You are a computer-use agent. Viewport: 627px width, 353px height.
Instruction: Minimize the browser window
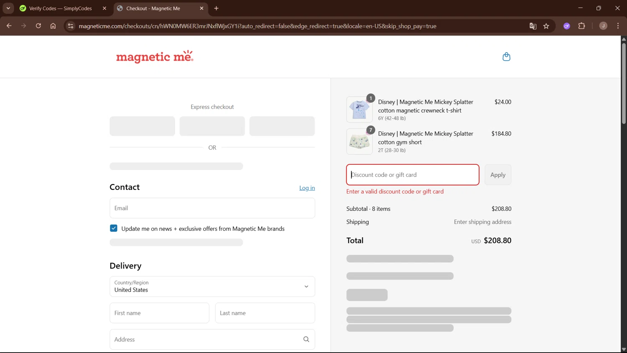(x=580, y=8)
